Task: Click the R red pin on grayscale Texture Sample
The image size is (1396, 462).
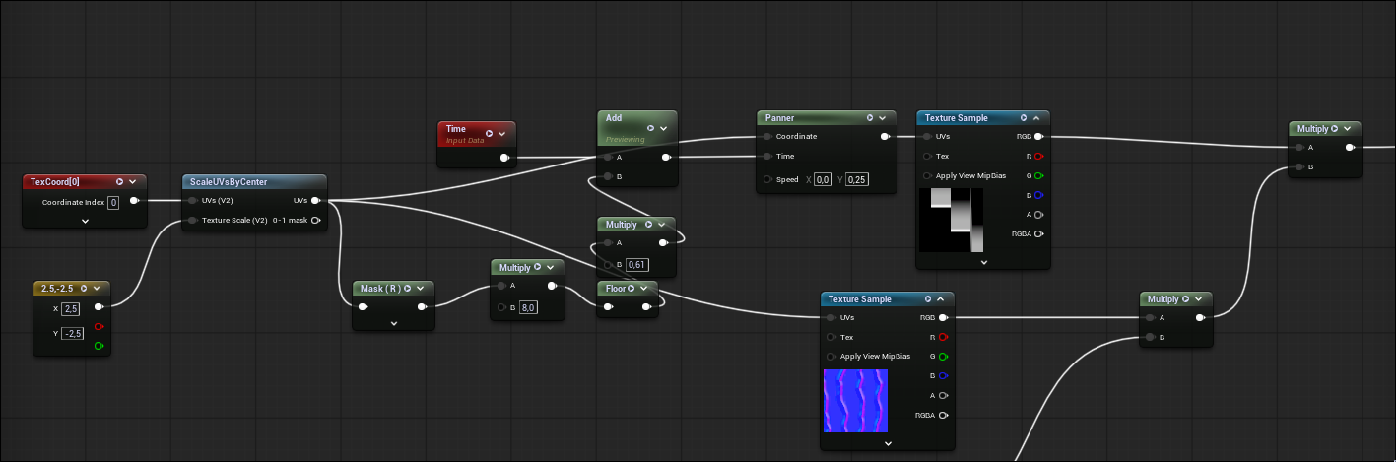Action: click(x=1038, y=156)
